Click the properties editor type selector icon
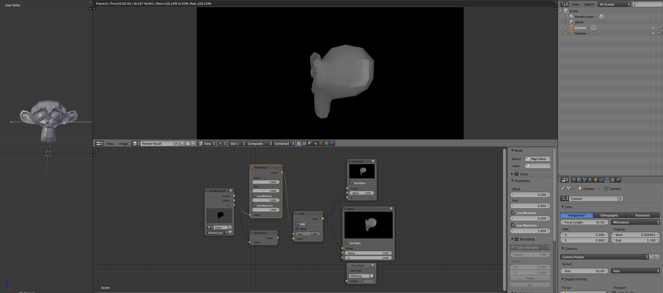663x293 pixels. point(565,180)
